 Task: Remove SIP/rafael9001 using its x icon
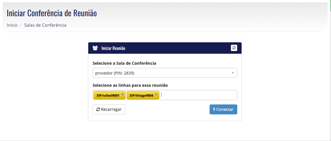point(123,94)
